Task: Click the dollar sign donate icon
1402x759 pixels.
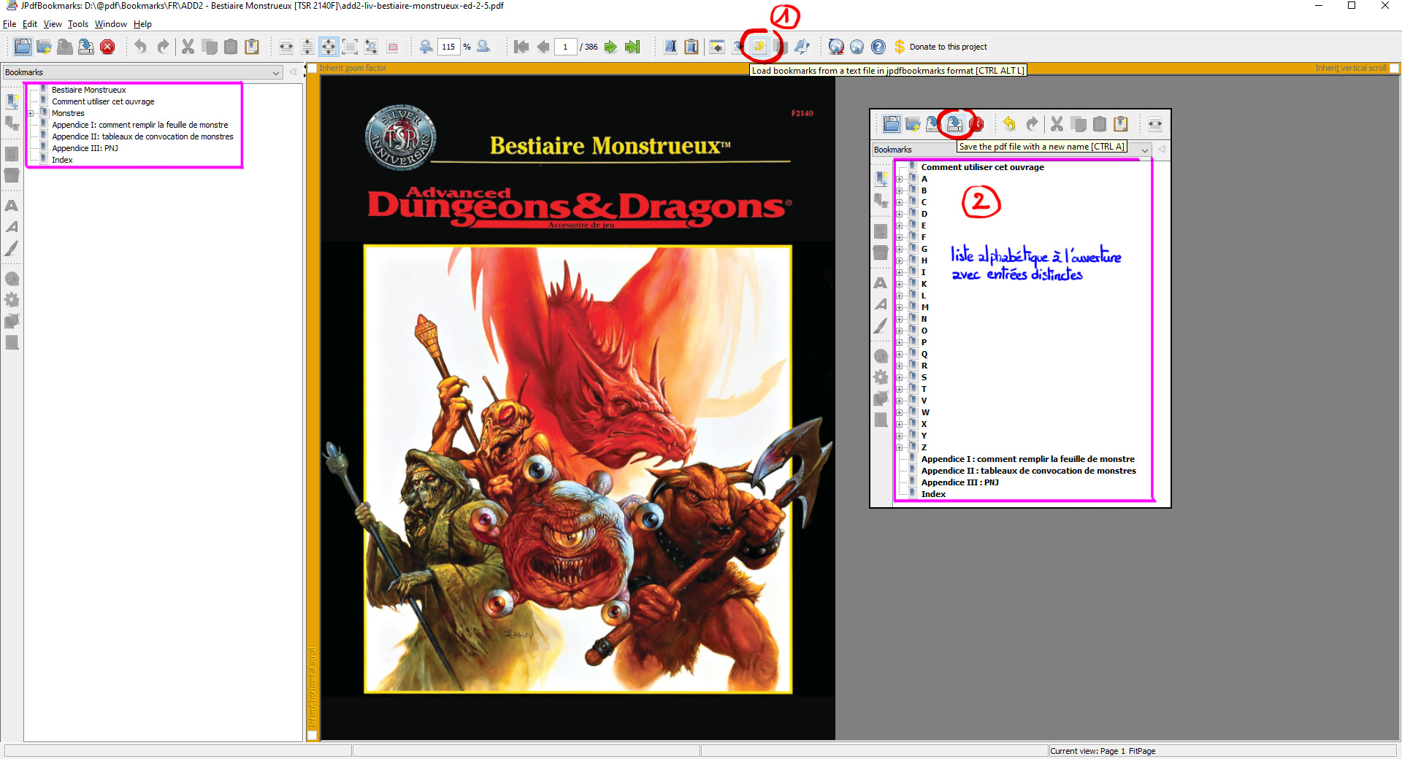Action: tap(900, 47)
